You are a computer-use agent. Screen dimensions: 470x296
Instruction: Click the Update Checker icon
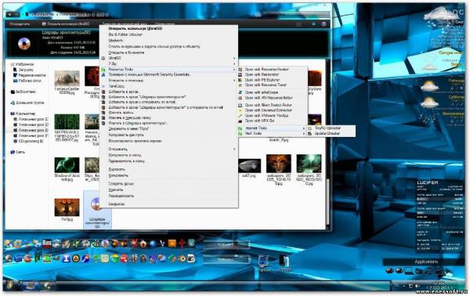click(309, 134)
